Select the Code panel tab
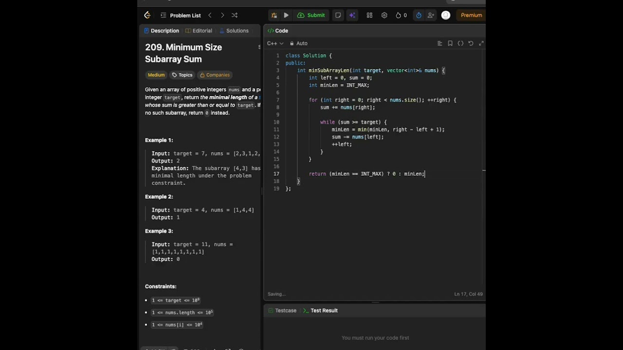Image resolution: width=623 pixels, height=350 pixels. [278, 31]
